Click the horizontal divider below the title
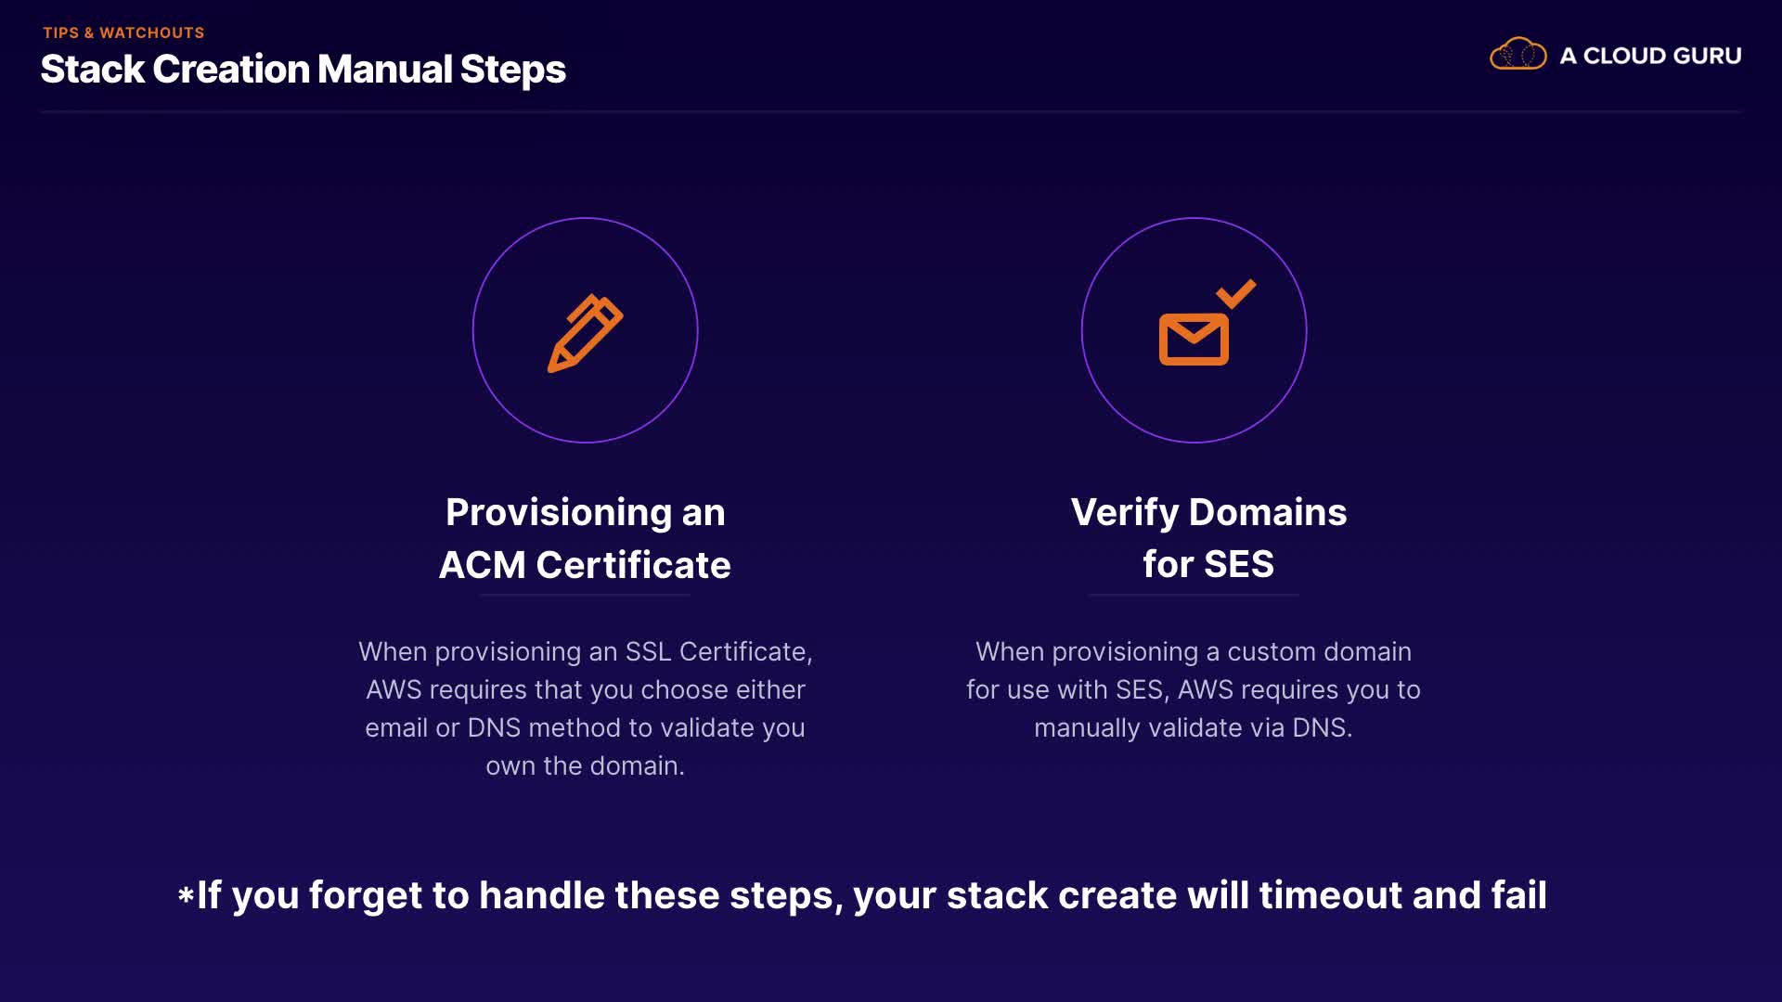 [x=891, y=112]
